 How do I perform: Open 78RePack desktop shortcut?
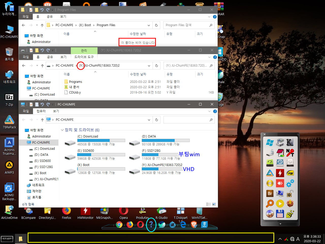(9, 122)
